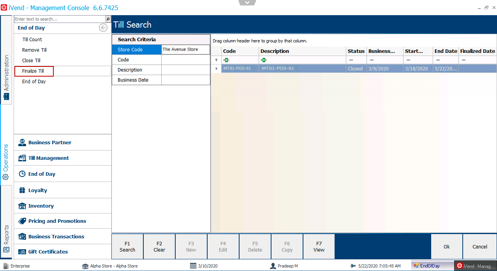Click the Inventory warehouse icon
Screen dimensions: 497x271
coord(22,206)
